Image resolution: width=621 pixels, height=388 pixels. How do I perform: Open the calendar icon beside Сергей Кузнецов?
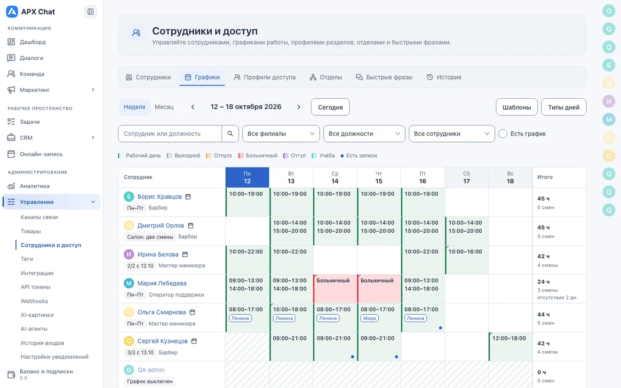click(x=194, y=341)
